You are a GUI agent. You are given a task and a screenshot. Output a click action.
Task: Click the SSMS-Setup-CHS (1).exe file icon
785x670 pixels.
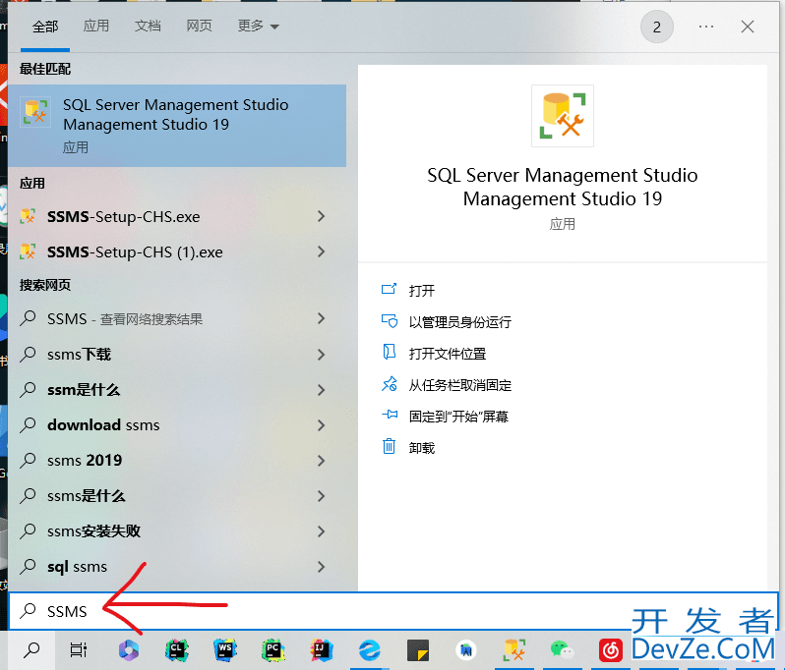28,251
